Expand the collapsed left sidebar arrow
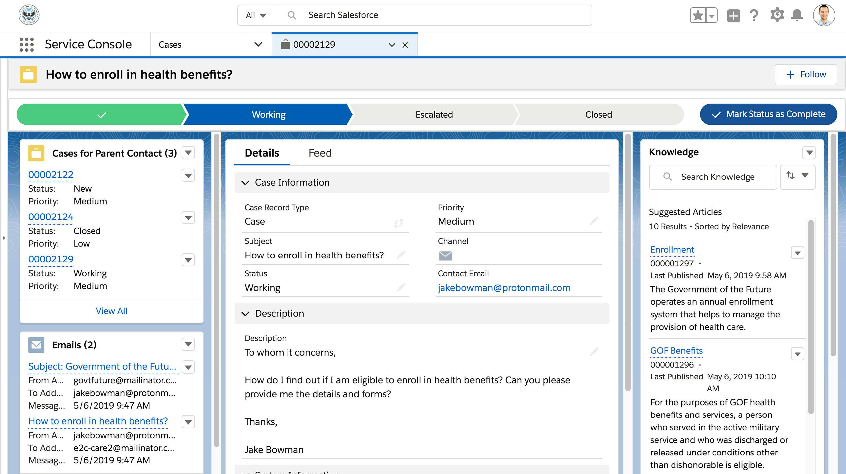This screenshot has width=846, height=474. point(4,238)
